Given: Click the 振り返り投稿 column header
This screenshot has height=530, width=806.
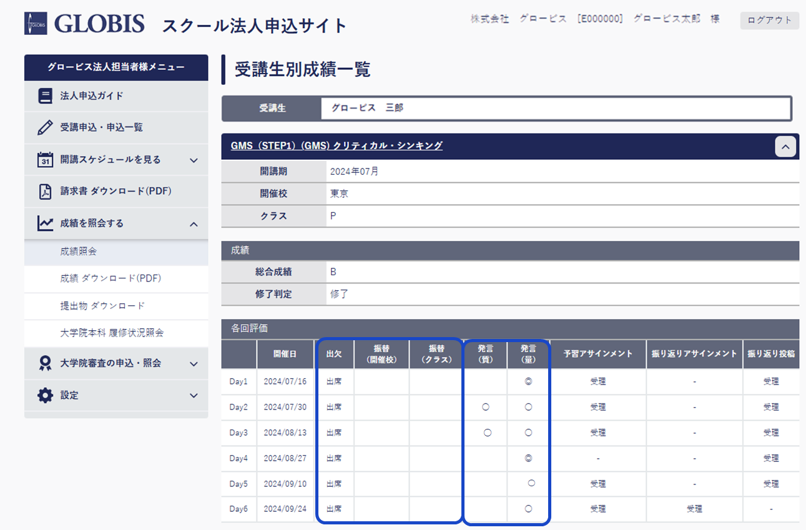Looking at the screenshot, I should pyautogui.click(x=771, y=354).
